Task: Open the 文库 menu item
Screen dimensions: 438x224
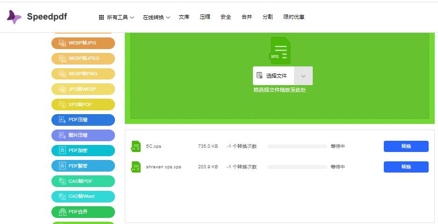Action: 184,17
